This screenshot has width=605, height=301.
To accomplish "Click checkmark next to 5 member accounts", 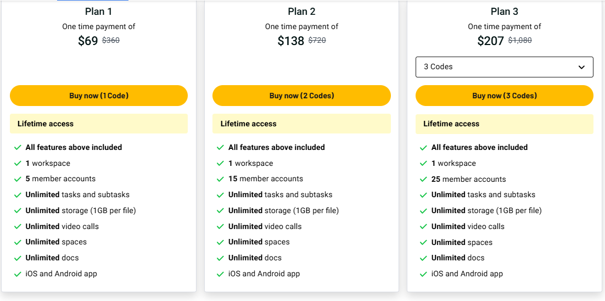I will [18, 179].
